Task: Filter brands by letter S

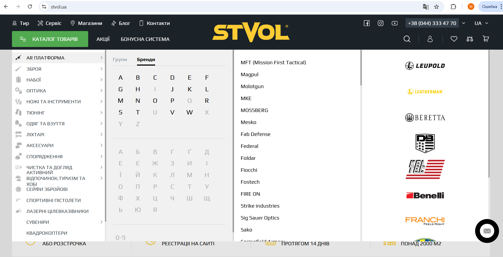Action: pyautogui.click(x=121, y=113)
